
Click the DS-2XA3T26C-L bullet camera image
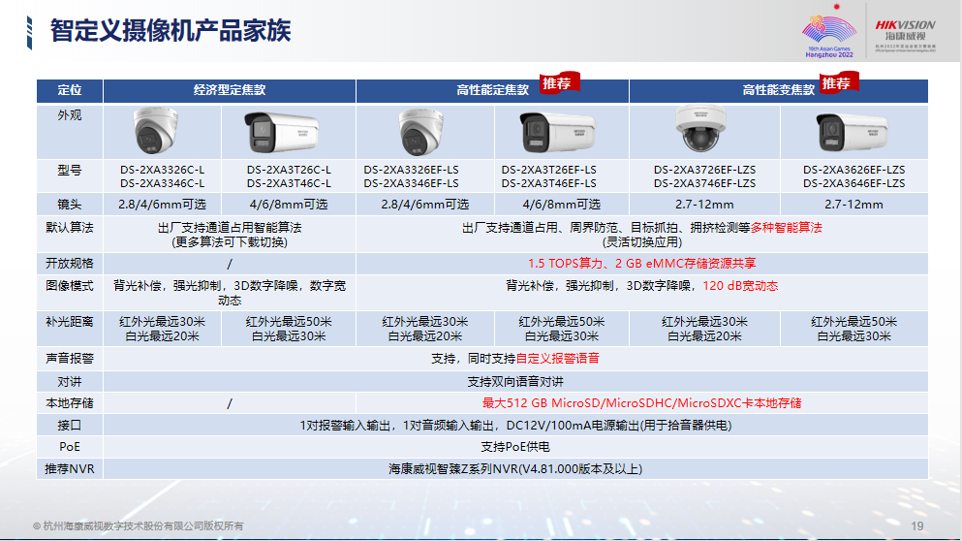(x=288, y=131)
